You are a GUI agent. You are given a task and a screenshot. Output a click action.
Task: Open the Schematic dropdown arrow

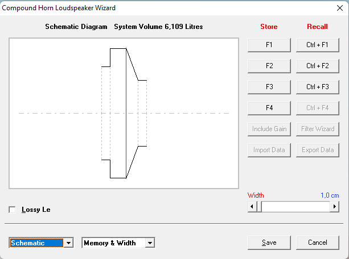pos(68,243)
